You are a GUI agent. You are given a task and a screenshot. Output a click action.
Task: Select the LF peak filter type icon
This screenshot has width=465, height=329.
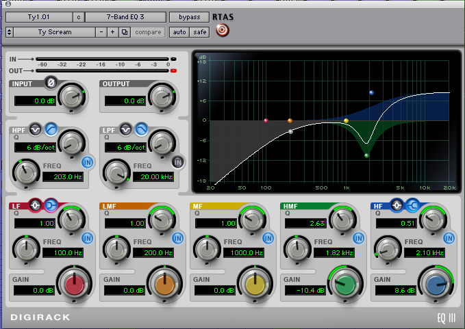[x=35, y=205]
